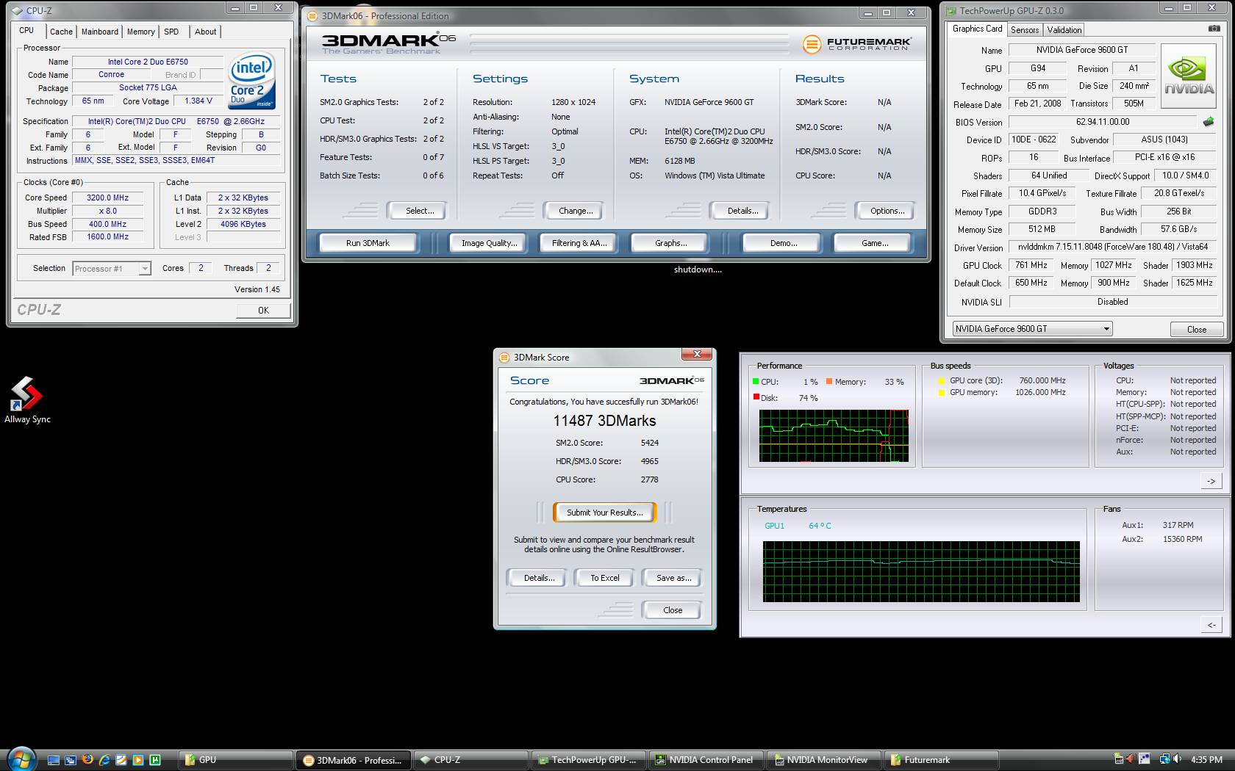Click the CPU-Z title bar icon
The height and width of the screenshot is (771, 1235).
(x=17, y=11)
